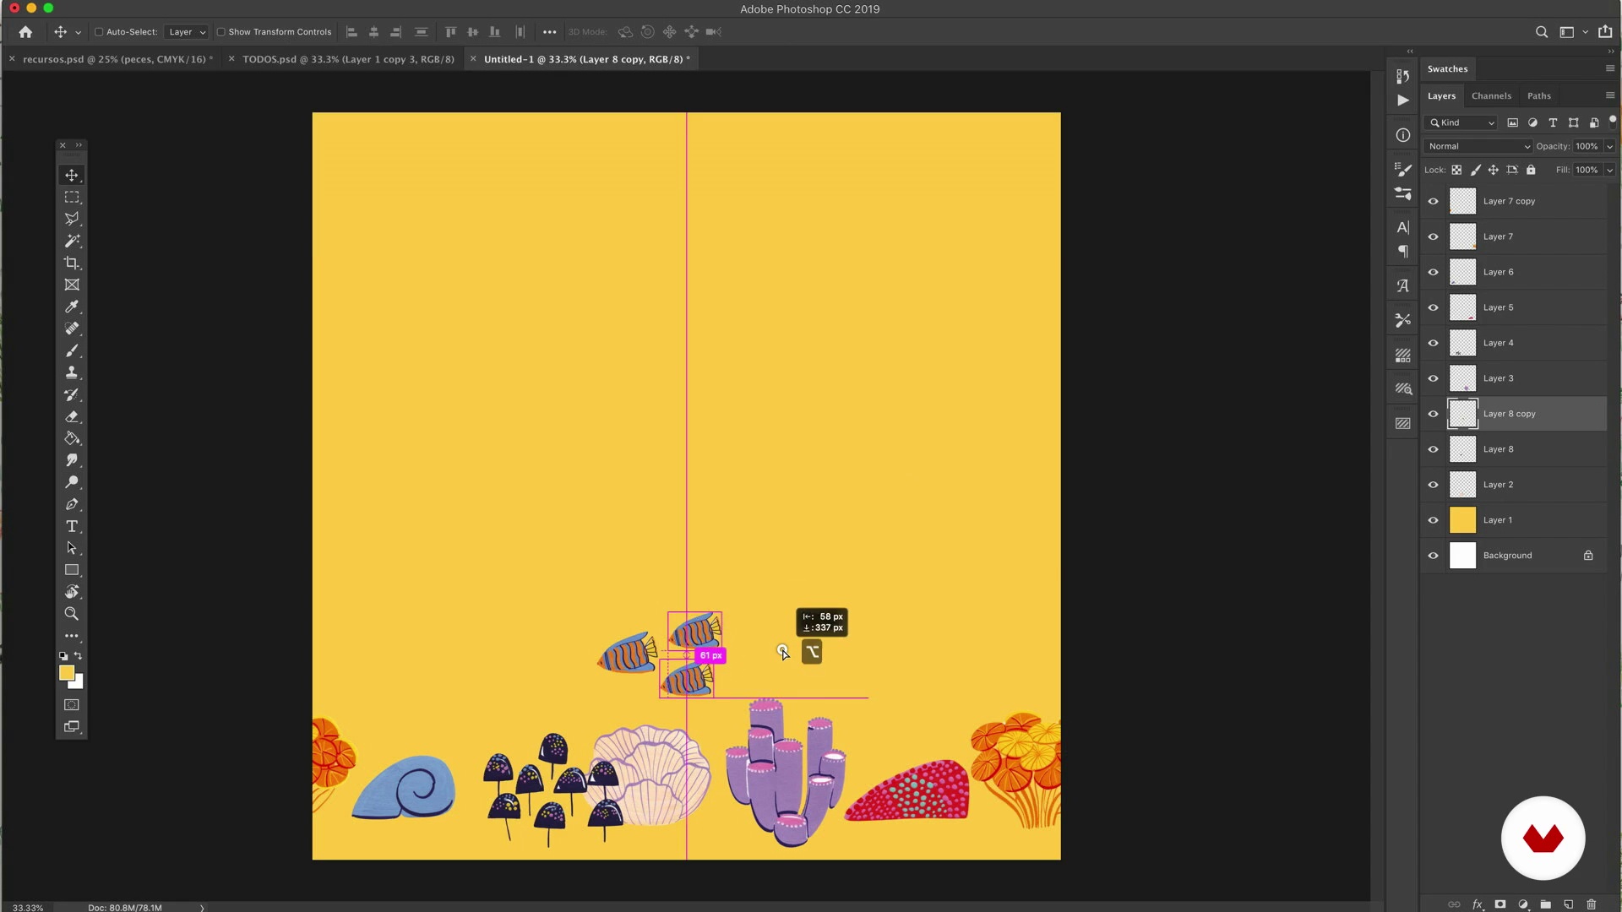Select the Path Selection tool

coord(72,548)
